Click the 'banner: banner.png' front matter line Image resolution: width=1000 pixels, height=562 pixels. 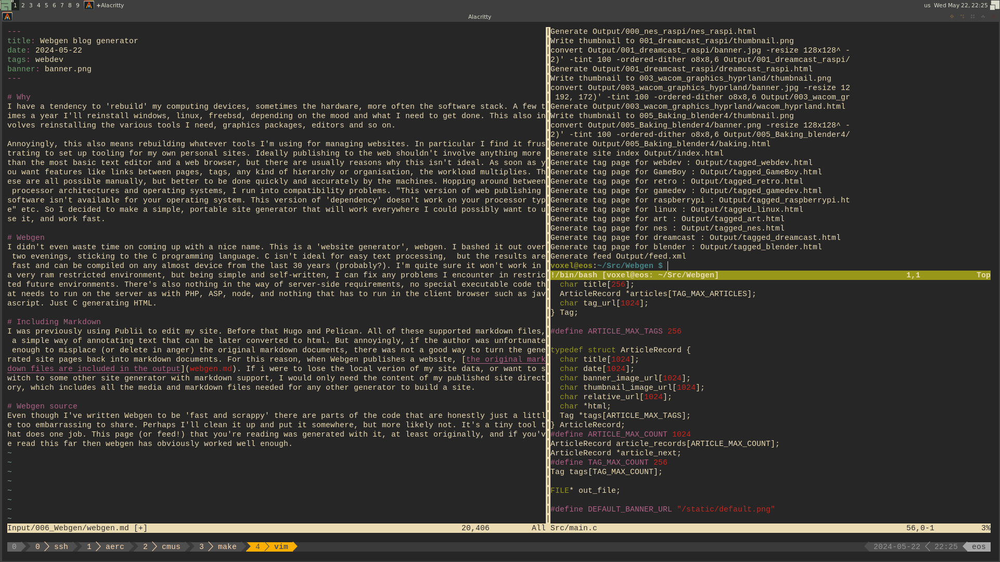(49, 69)
